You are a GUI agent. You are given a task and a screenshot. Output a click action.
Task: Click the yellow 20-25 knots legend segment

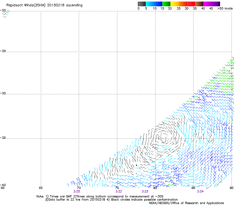(175, 4)
